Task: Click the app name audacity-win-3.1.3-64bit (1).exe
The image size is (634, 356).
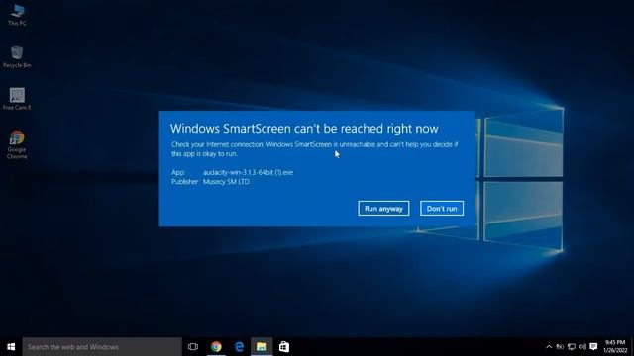Action: [x=248, y=172]
